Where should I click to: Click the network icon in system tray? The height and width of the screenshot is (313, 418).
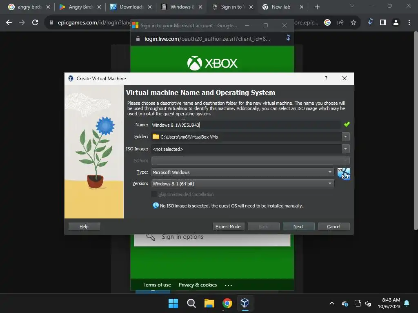pos(358,303)
